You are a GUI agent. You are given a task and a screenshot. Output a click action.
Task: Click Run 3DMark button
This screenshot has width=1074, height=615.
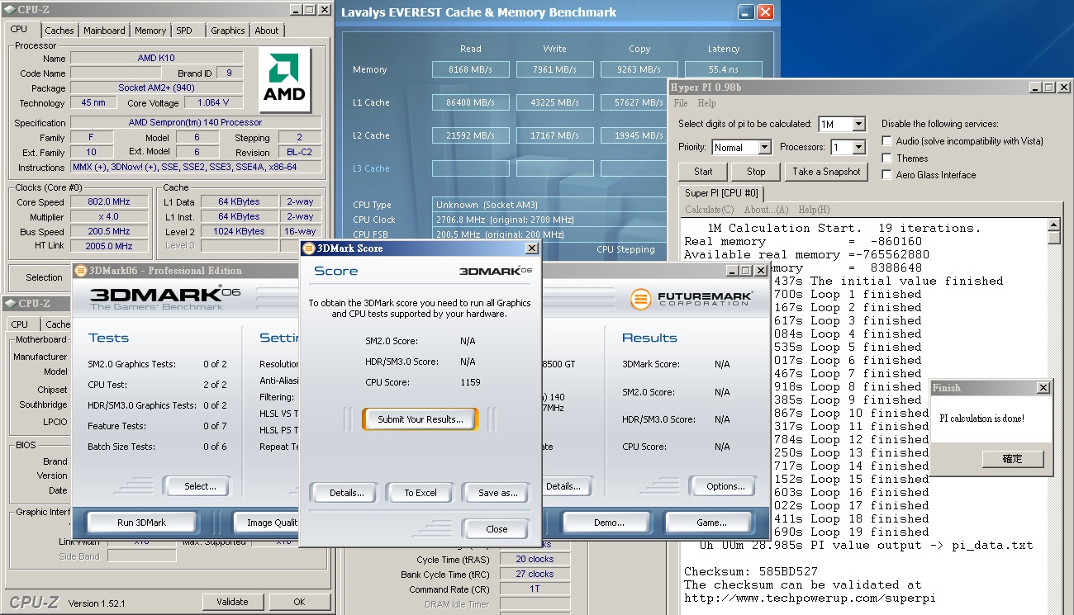pyautogui.click(x=142, y=523)
